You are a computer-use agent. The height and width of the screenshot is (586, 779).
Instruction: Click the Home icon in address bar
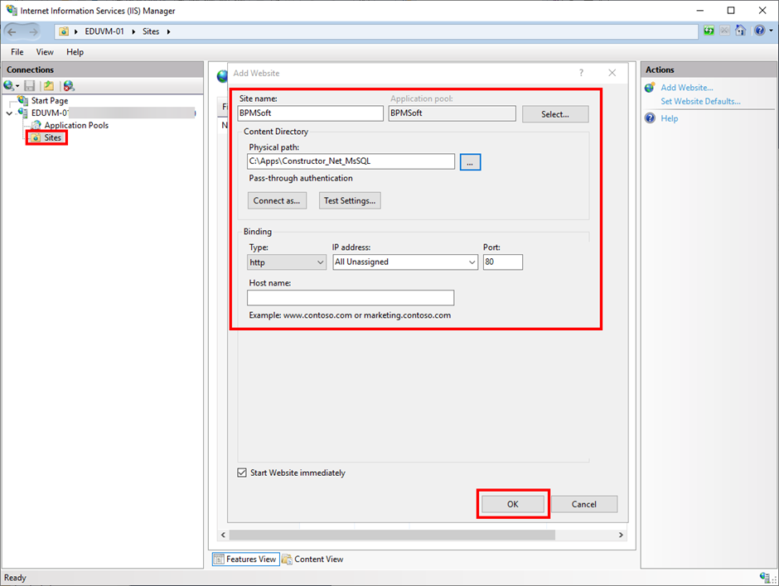click(x=740, y=31)
